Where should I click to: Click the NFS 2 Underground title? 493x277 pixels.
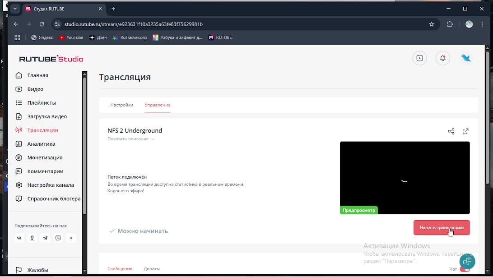[135, 131]
